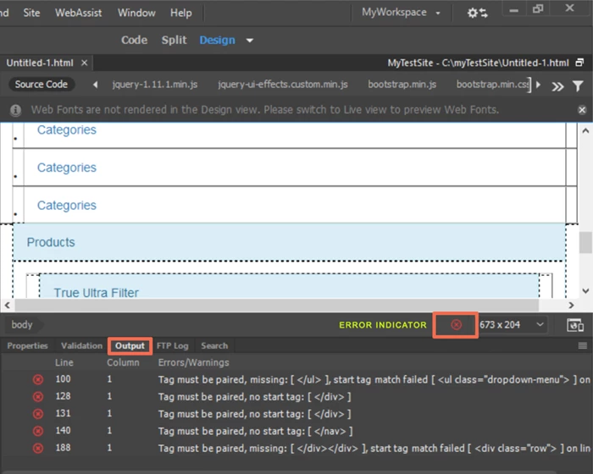Switch to Split view

pyautogui.click(x=174, y=40)
